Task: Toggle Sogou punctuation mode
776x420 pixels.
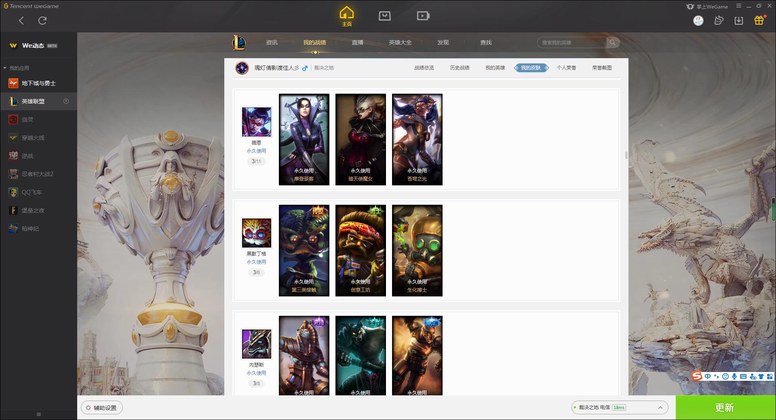Action: [717, 376]
